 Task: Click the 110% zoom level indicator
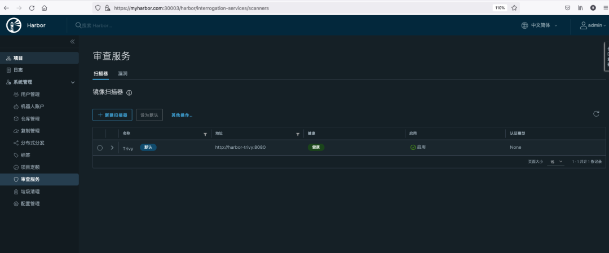pos(500,8)
